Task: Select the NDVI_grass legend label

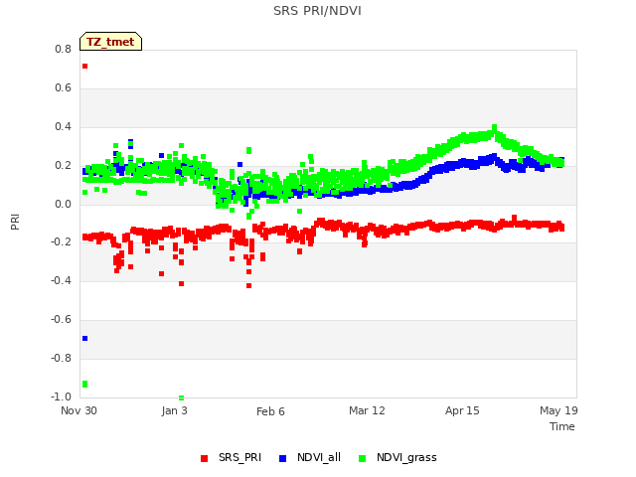Action: 406,457
